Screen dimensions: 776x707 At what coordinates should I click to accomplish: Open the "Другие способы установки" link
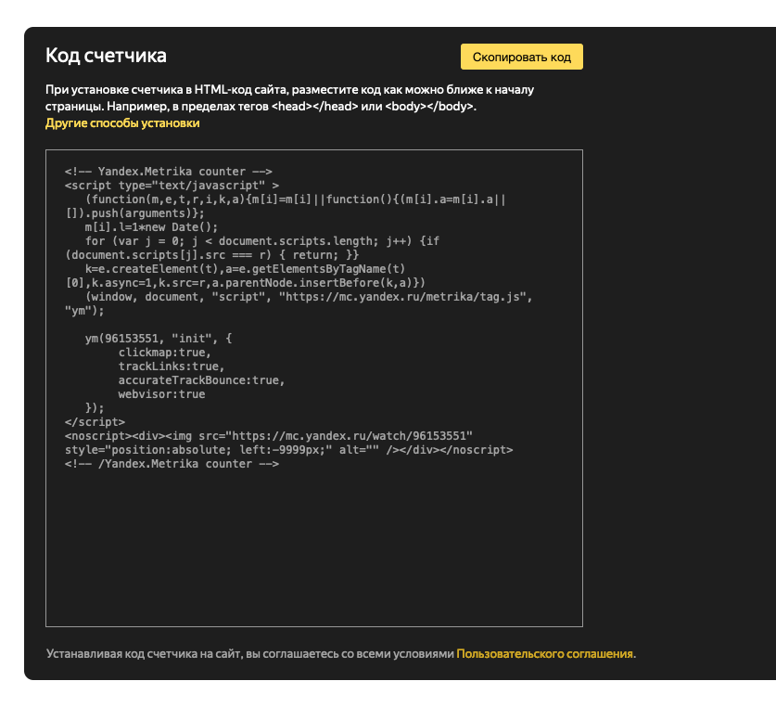122,122
